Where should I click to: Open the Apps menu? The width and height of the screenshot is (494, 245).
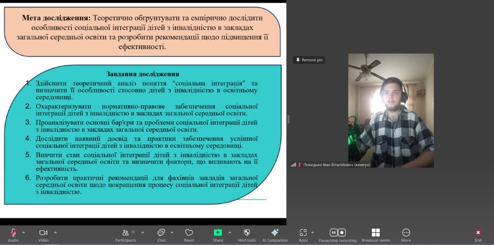(303, 233)
